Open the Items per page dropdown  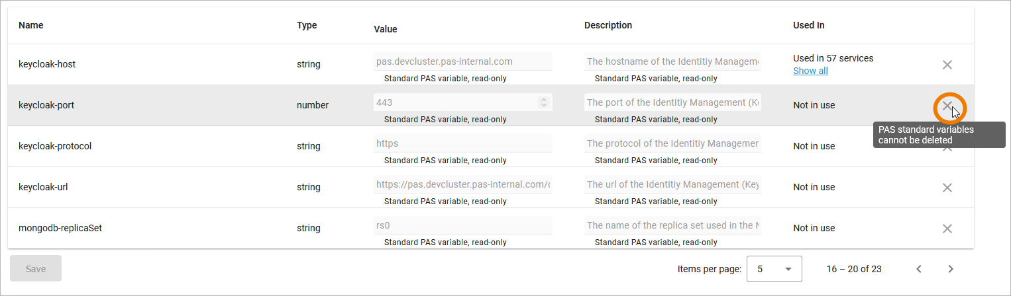click(774, 269)
